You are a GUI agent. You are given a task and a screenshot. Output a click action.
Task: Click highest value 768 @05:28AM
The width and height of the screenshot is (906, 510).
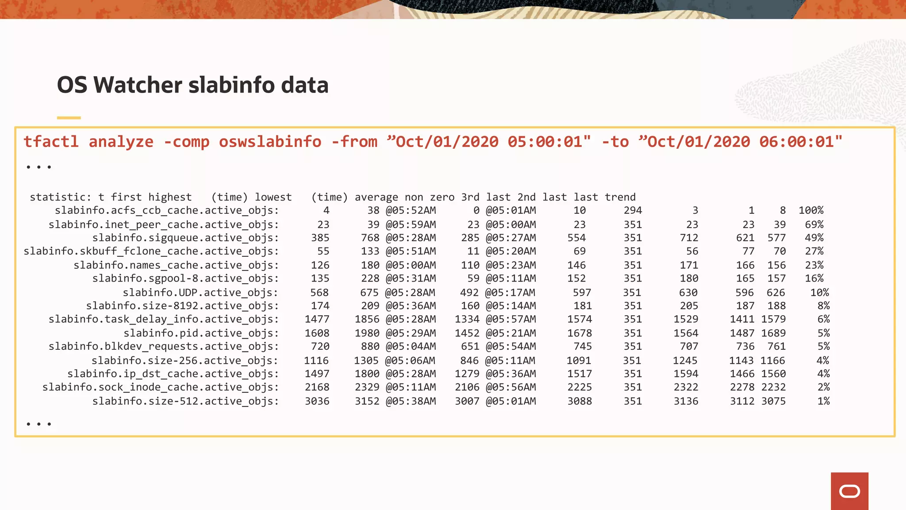tap(399, 238)
